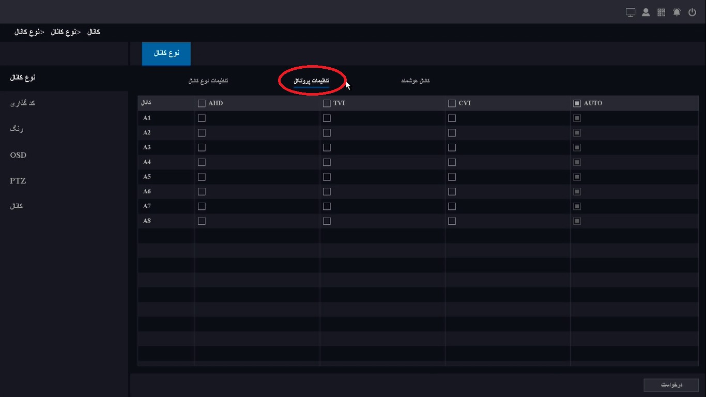The width and height of the screenshot is (706, 397).
Task: Toggle AUTO for channel A7
Action: pos(577,206)
